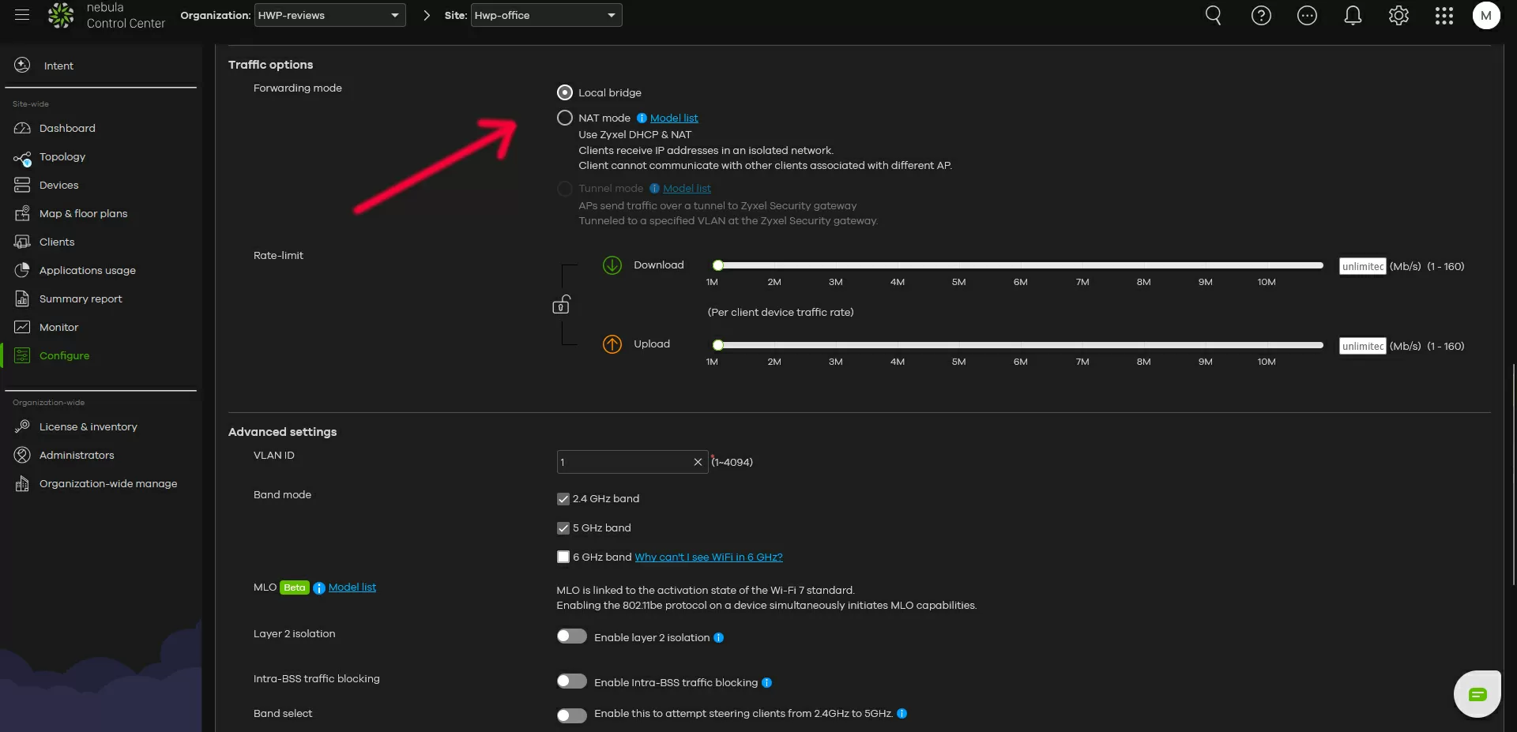Check the 6 GHz band checkbox
Screen dimensions: 1517x732
pos(563,557)
